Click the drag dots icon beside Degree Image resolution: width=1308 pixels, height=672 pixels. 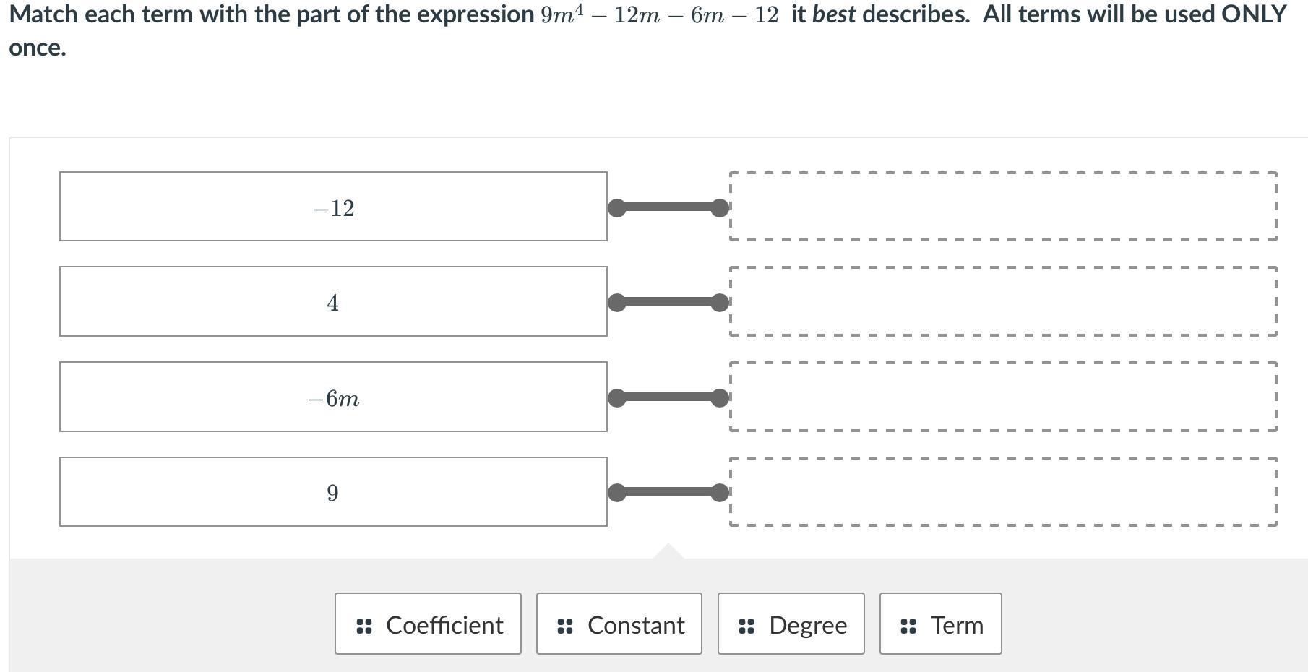(x=746, y=626)
